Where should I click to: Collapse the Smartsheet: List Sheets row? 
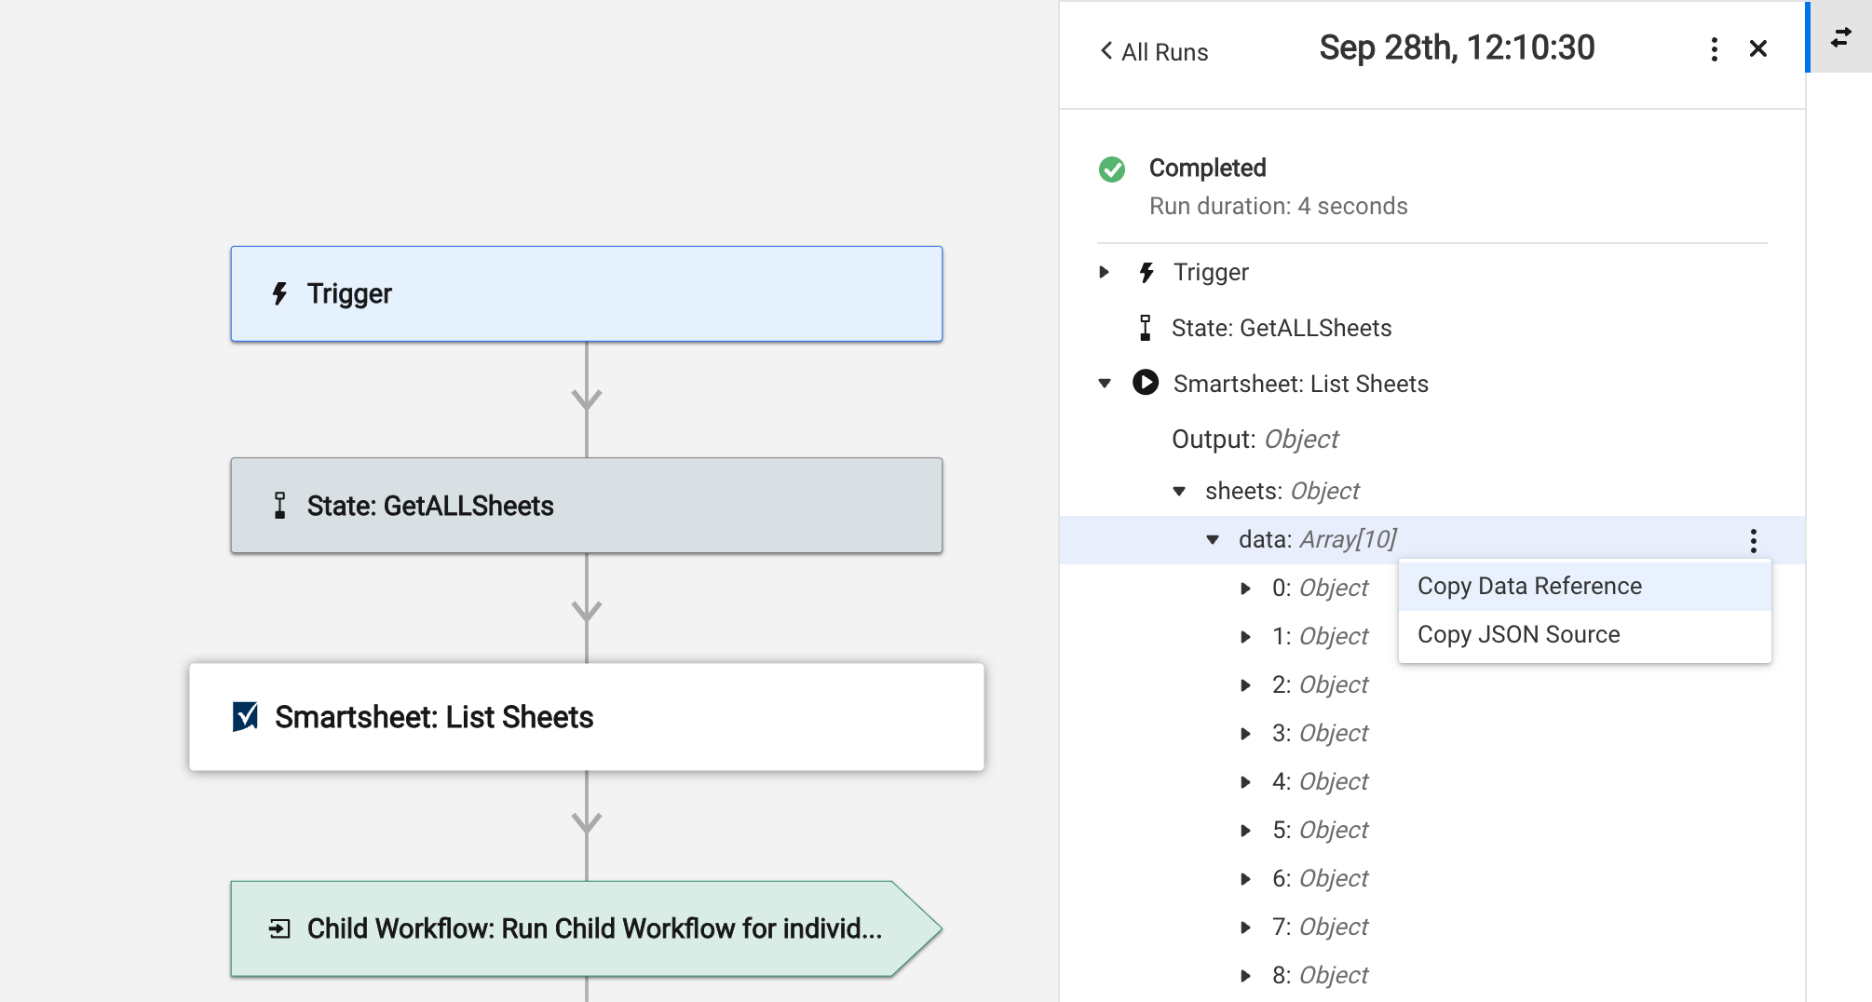(x=1105, y=384)
